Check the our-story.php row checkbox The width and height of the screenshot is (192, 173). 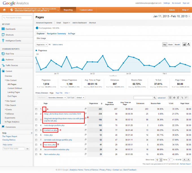point(36,144)
